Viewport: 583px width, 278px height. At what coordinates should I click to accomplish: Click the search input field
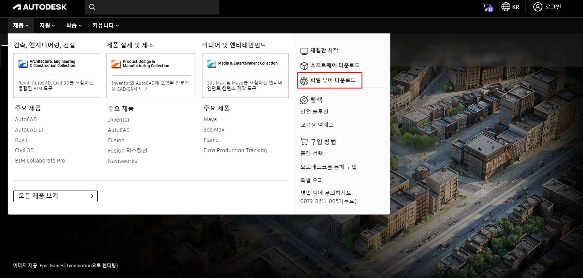152,7
